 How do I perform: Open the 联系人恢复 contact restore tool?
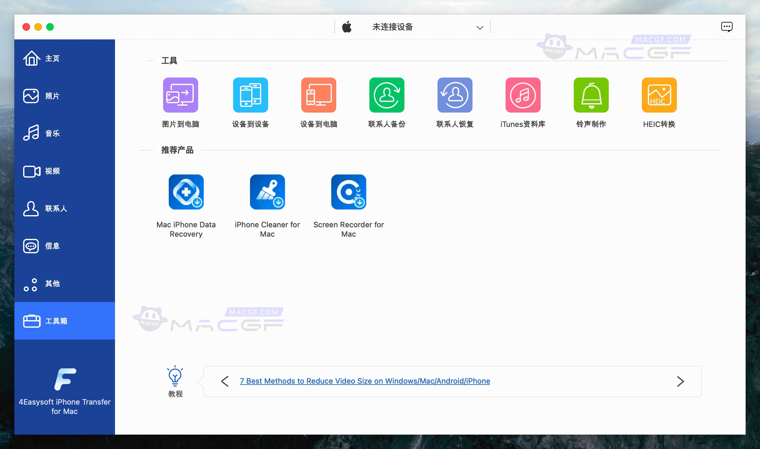[x=455, y=95]
